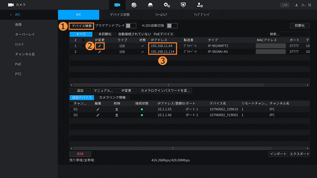Toggle the プラグアンドプレイ switch
Image resolution: width=317 pixels, height=178 pixels.
tap(131, 26)
